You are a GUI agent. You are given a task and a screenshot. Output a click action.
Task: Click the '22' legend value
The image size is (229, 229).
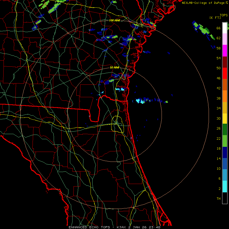pos(219,138)
